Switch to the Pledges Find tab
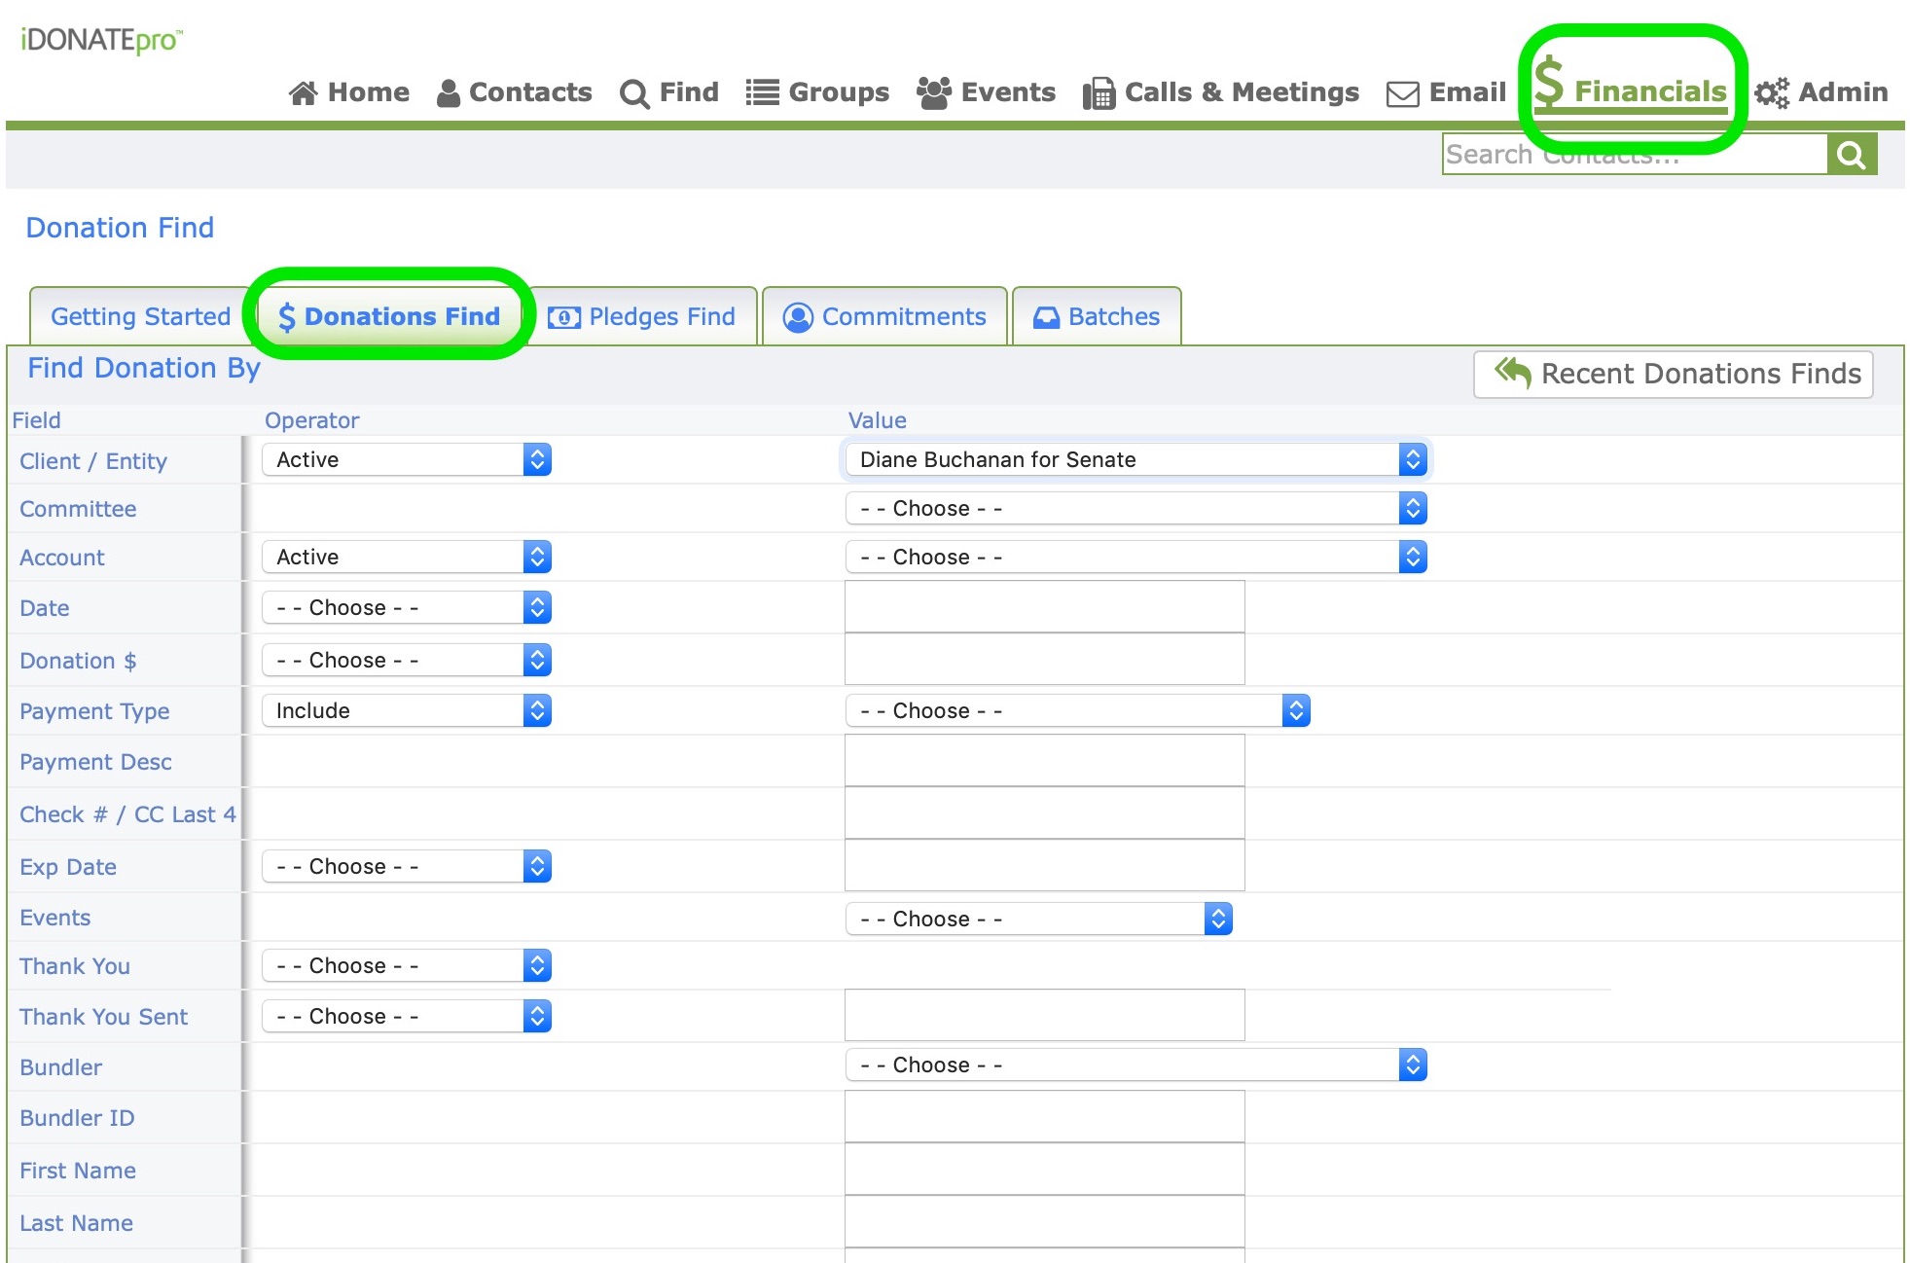Screen dimensions: 1910x1263 (x=642, y=317)
